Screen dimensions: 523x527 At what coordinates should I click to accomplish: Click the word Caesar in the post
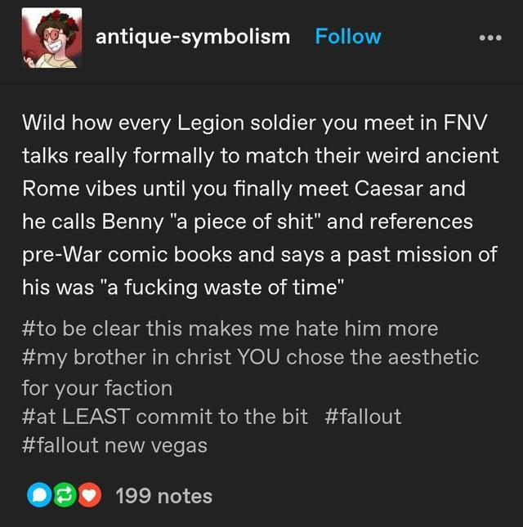(x=388, y=189)
